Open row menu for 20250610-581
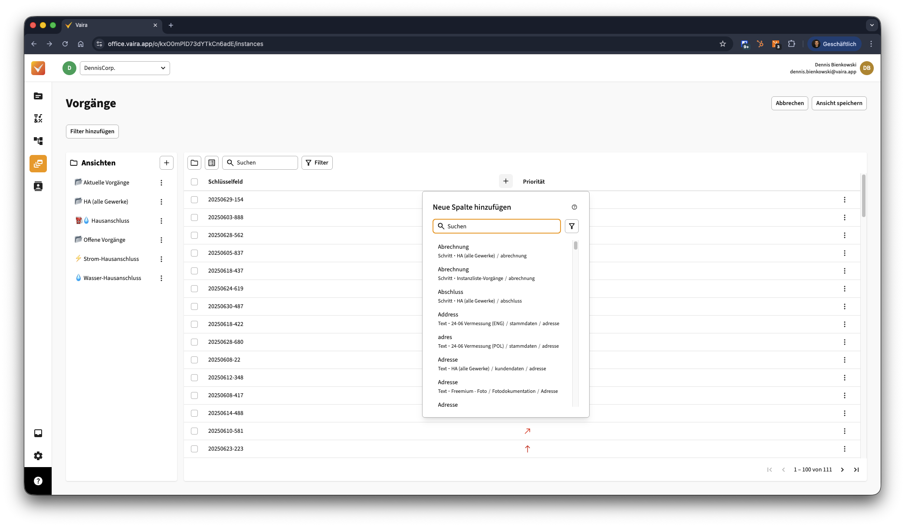 [844, 431]
